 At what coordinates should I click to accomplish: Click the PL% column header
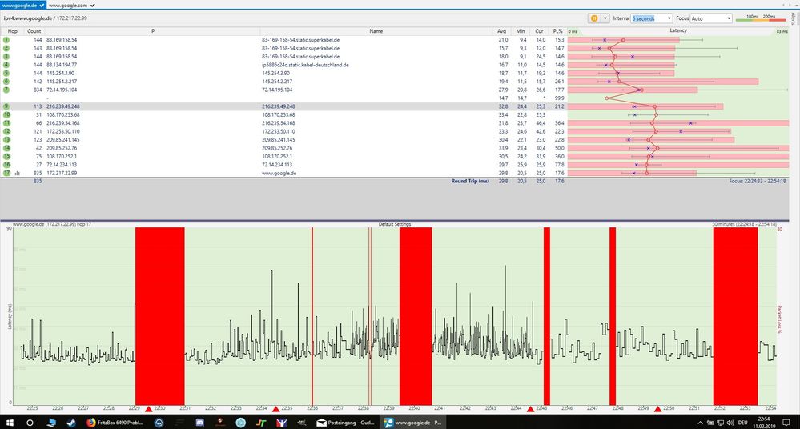[x=557, y=31]
